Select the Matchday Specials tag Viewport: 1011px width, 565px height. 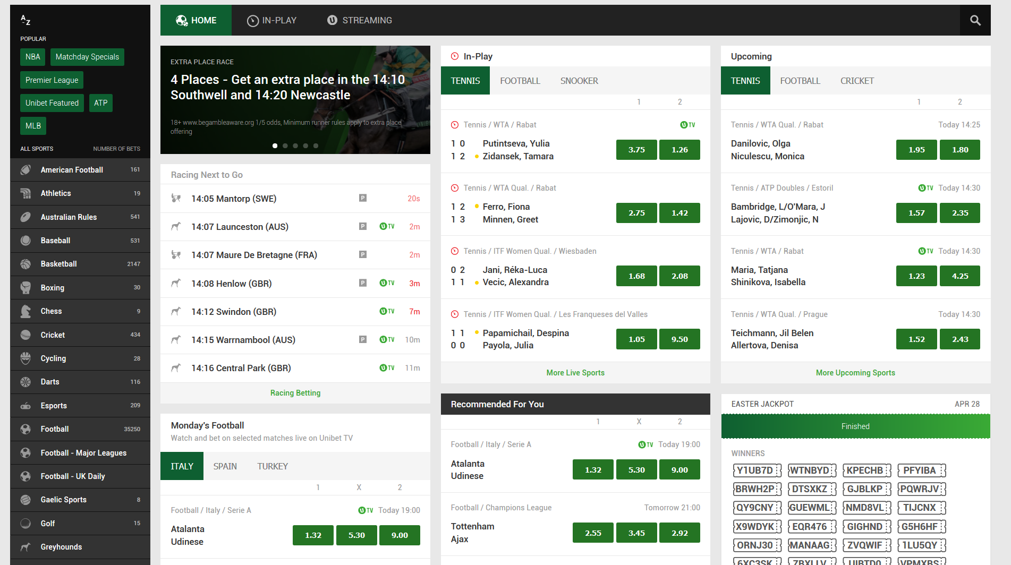87,57
